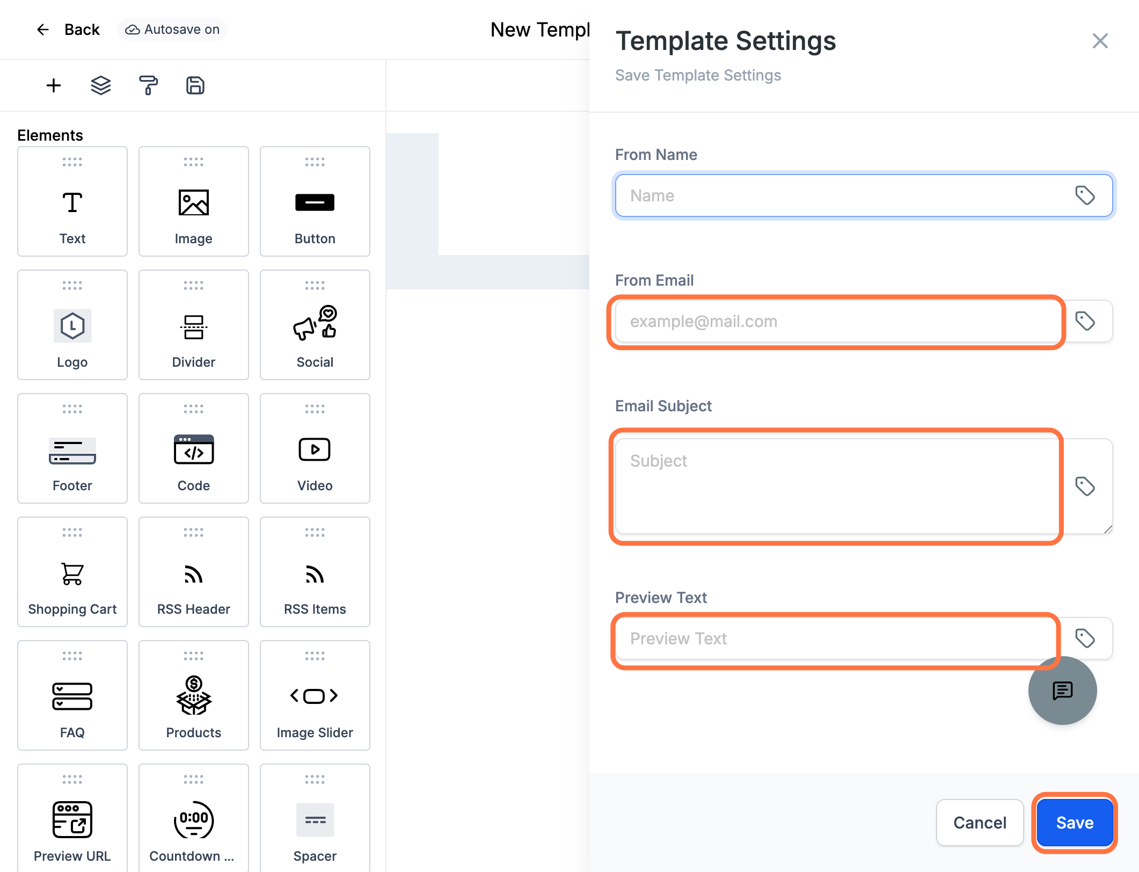1139x872 pixels.
Task: Select the Divider element
Action: pos(194,325)
